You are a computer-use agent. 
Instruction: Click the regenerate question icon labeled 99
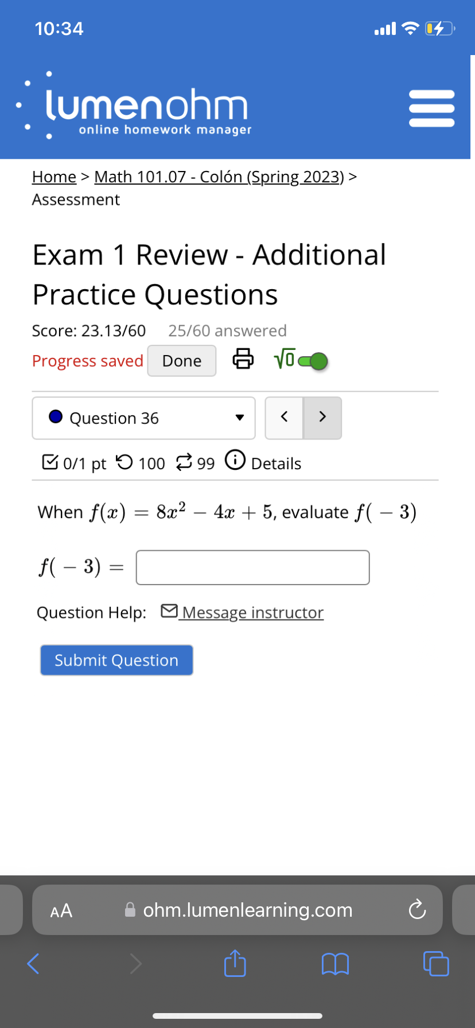[184, 462]
